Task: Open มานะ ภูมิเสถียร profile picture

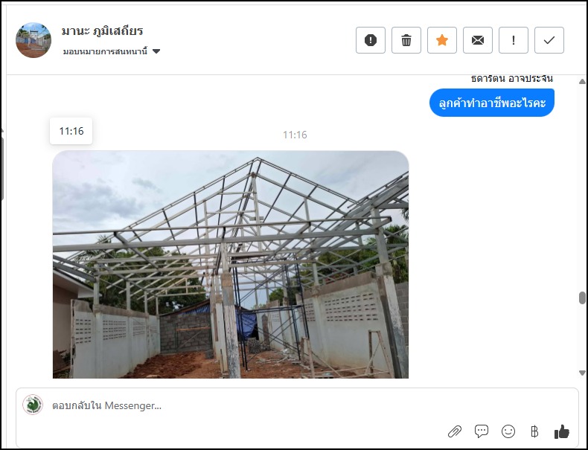Action: click(x=33, y=40)
